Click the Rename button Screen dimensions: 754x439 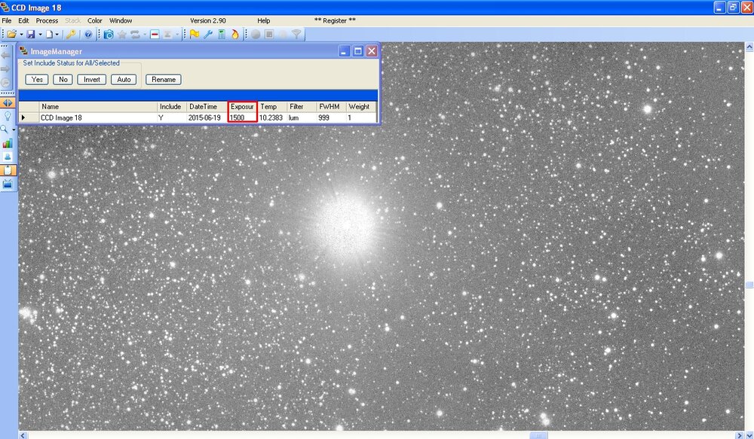(164, 80)
